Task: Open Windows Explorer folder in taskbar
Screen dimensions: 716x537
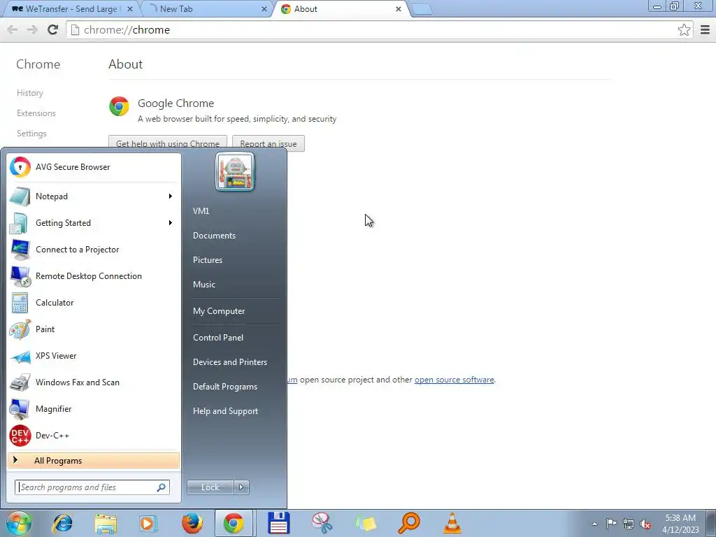Action: pos(106,523)
